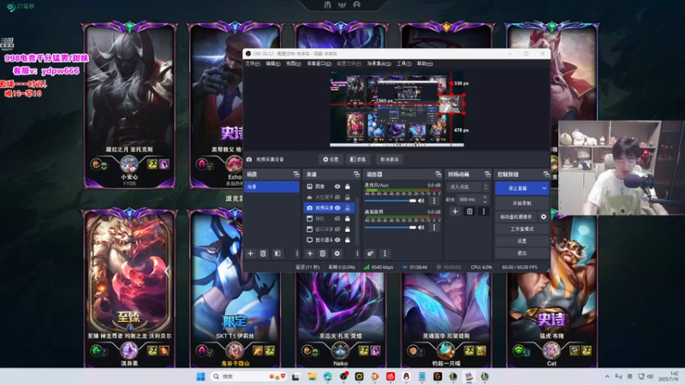Mute the 麦克风/Aux speaker icon
The width and height of the screenshot is (685, 385).
[421, 201]
